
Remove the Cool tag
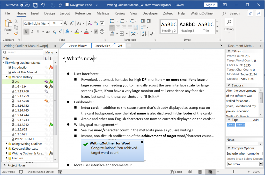coord(234,125)
